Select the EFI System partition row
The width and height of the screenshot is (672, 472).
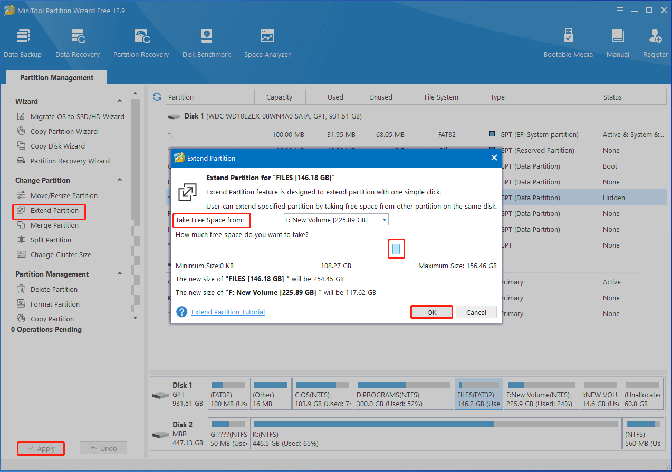pyautogui.click(x=416, y=135)
